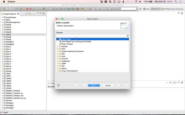This screenshot has height=115, width=185.
Task: Maximize the editor area
Action: (x=182, y=13)
